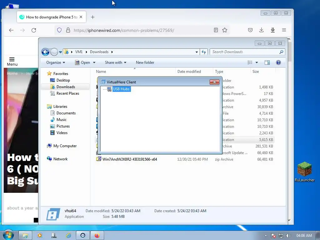The height and width of the screenshot is (240, 320).
Task: Click the Open toolbar button
Action: click(x=82, y=62)
